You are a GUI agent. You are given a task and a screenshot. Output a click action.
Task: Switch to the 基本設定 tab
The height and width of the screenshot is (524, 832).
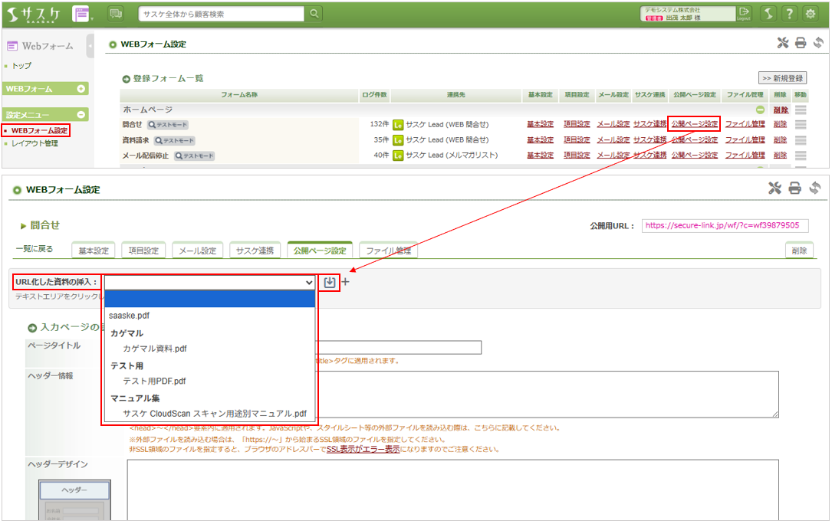93,251
